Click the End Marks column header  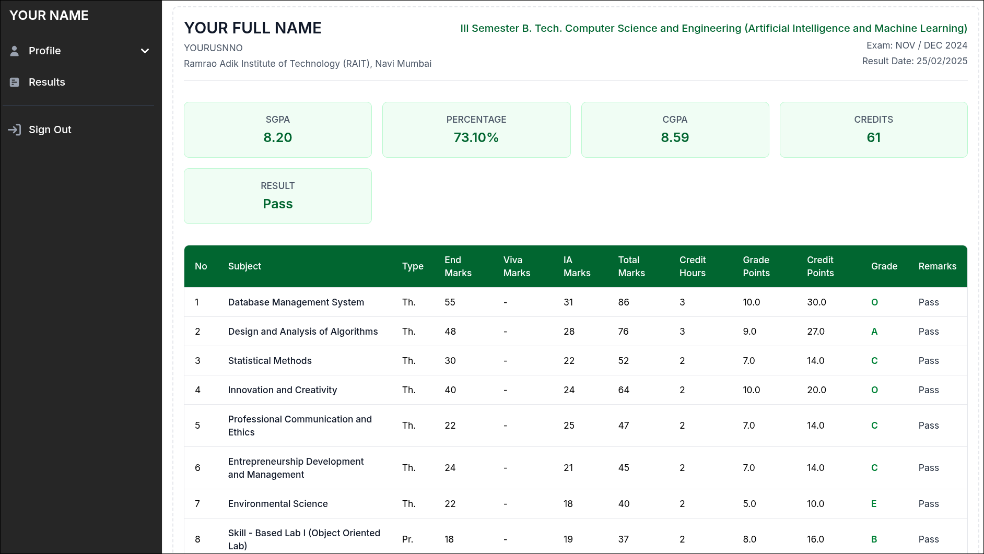(458, 266)
